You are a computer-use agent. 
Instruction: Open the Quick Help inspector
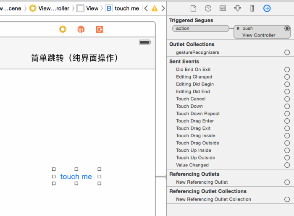(x=208, y=8)
